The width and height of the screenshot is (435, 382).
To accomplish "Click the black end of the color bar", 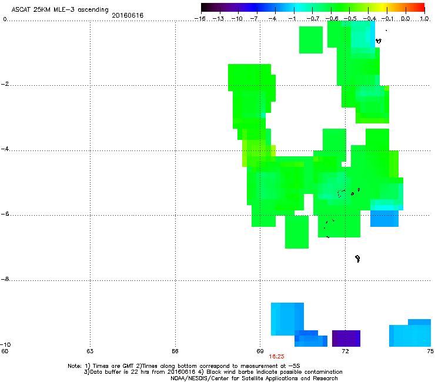I will (x=205, y=8).
